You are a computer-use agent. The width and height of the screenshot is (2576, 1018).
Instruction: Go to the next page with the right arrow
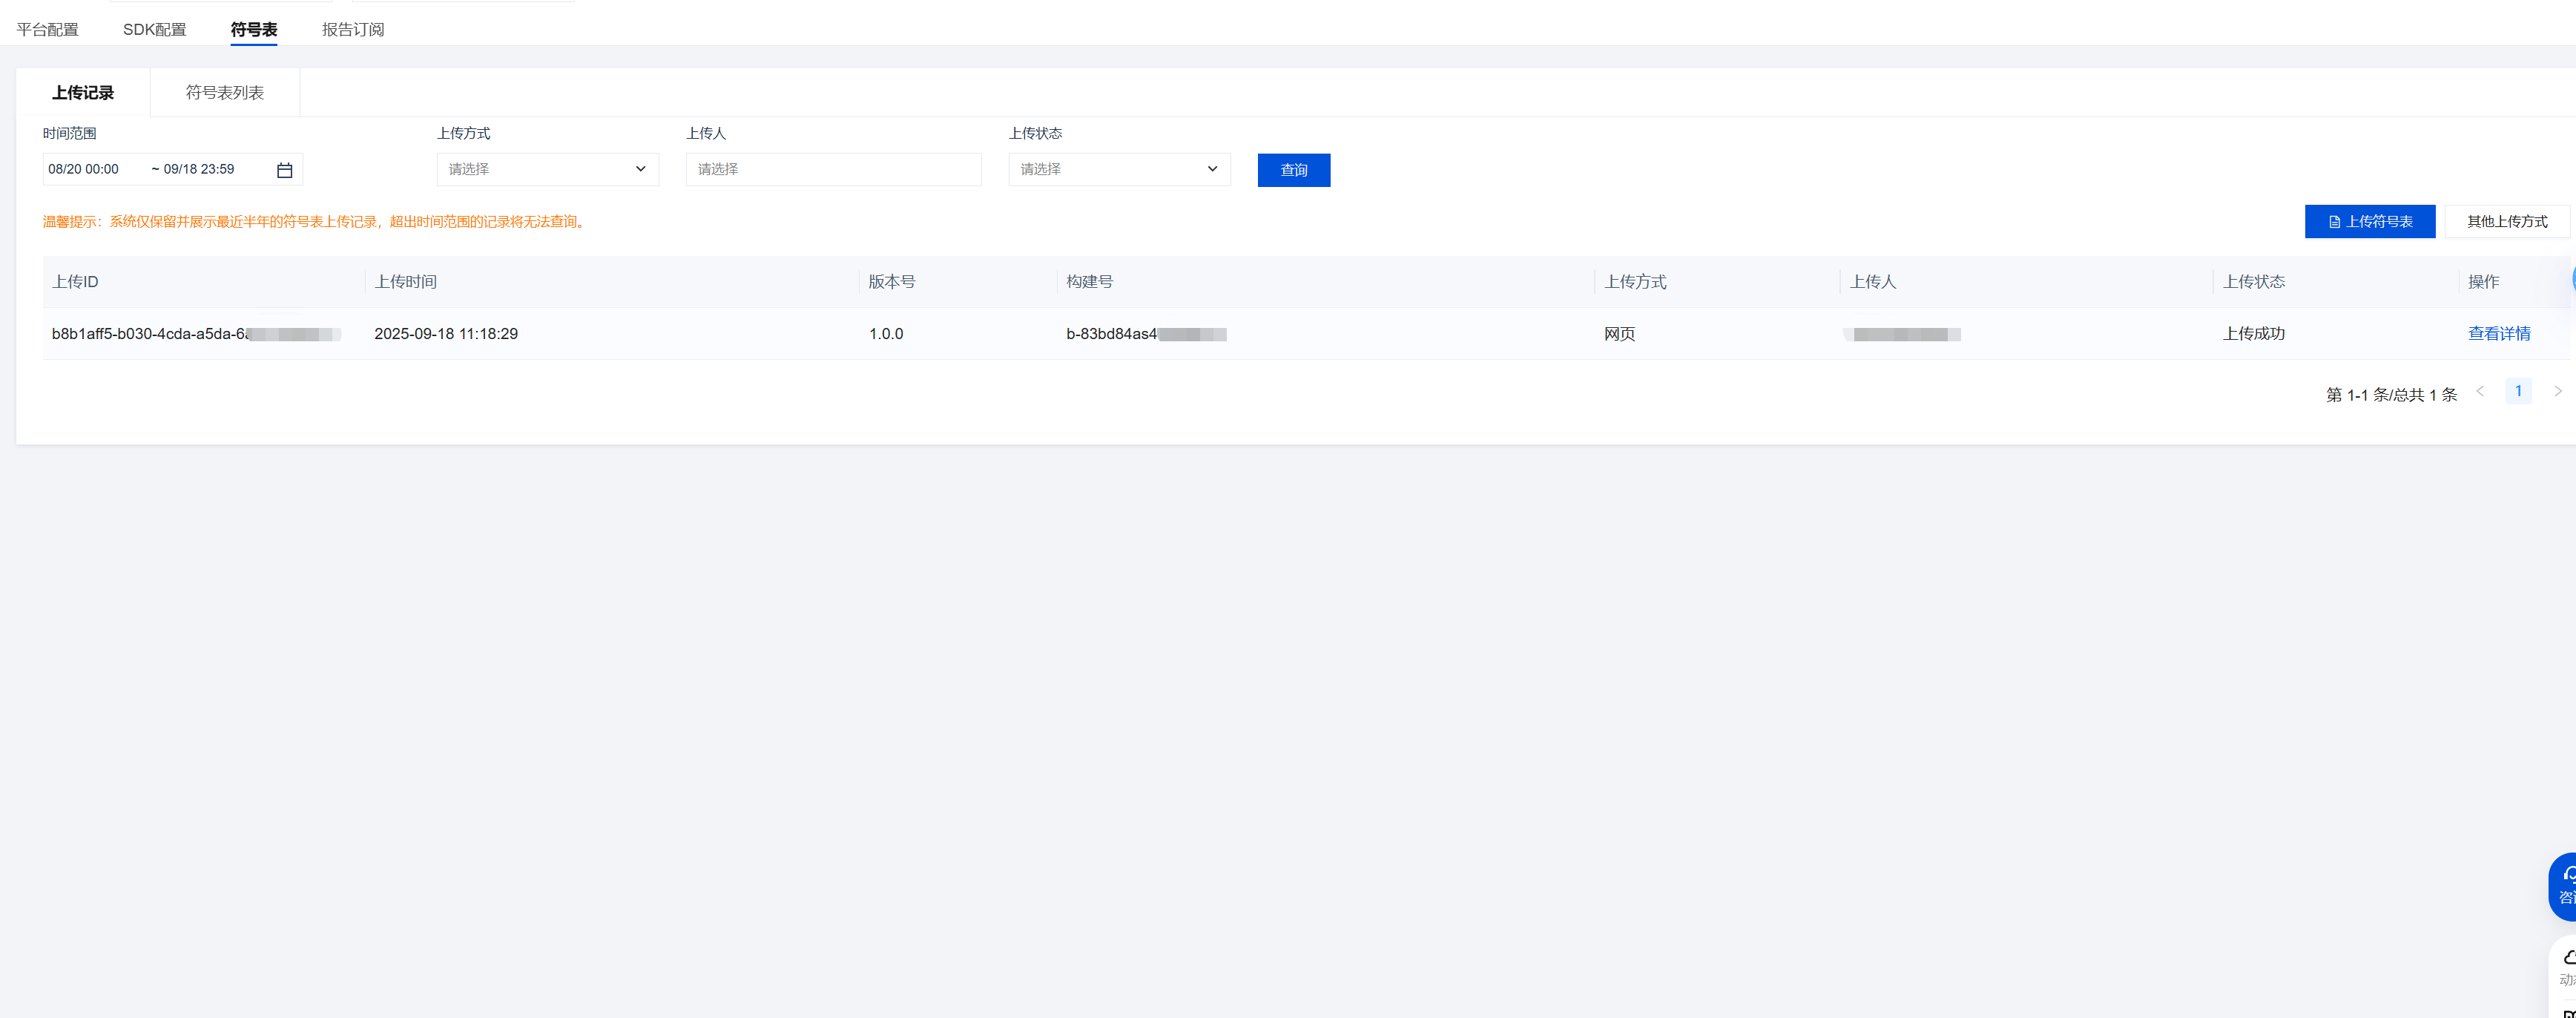click(x=2557, y=392)
